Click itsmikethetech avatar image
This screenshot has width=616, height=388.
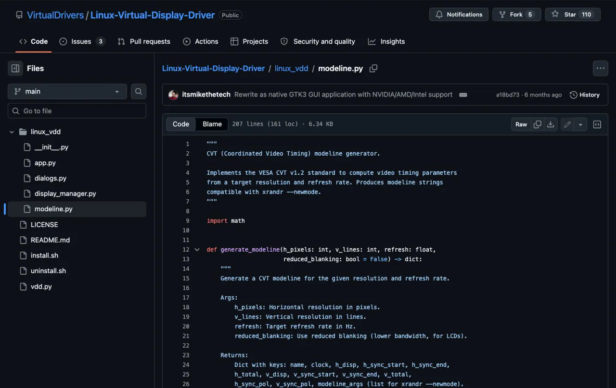point(173,95)
